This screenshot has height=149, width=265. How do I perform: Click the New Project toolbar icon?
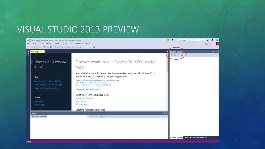40,47
